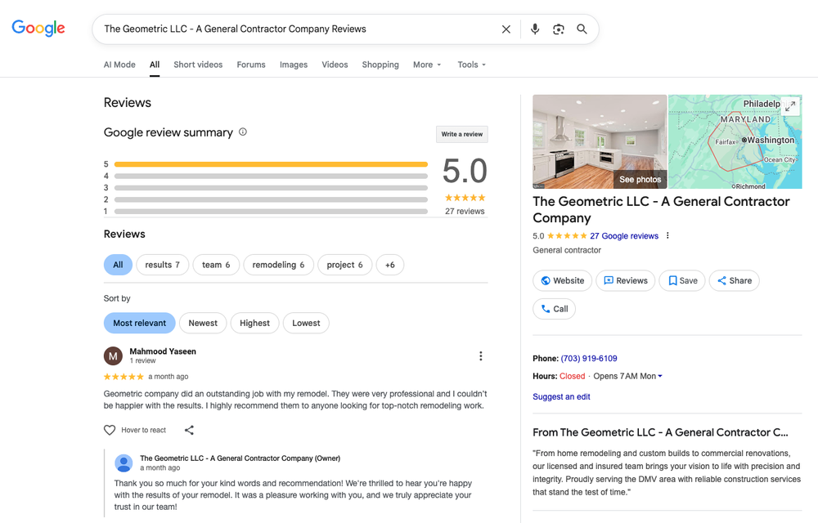Call the business via Call button
Image resolution: width=818 pixels, height=523 pixels.
[x=554, y=308]
